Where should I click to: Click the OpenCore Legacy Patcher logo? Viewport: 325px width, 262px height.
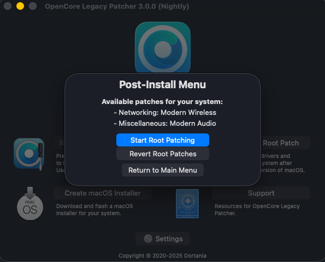163,48
